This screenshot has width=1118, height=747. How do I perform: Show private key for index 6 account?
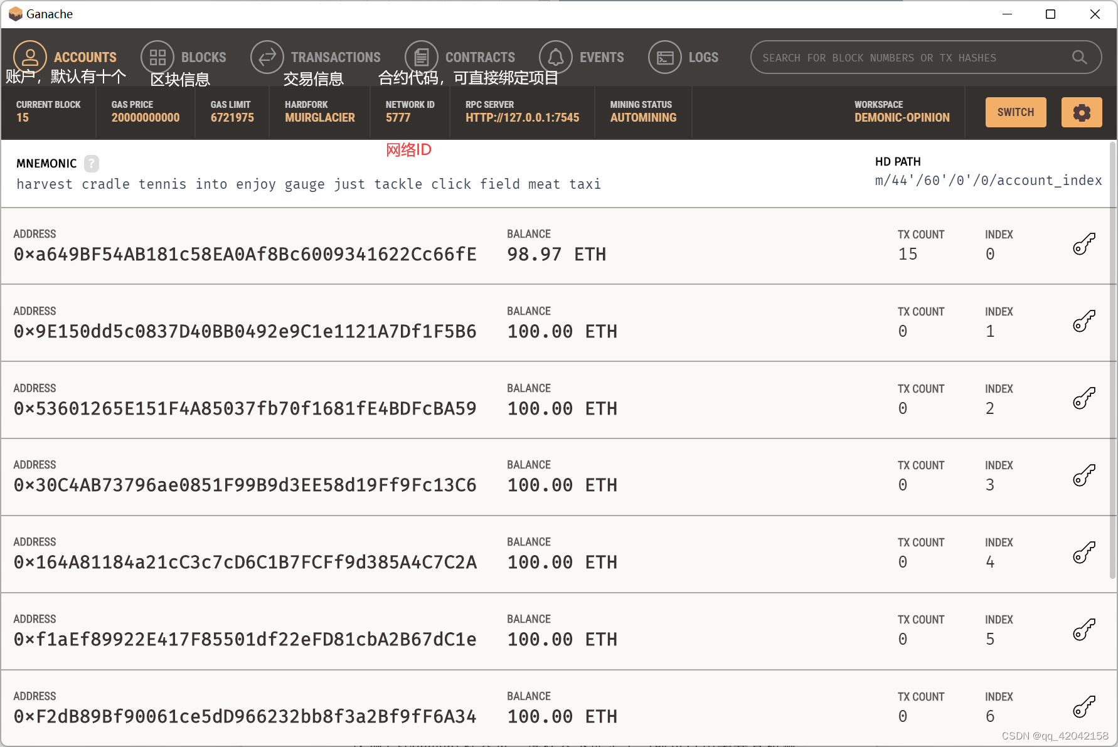tap(1084, 707)
